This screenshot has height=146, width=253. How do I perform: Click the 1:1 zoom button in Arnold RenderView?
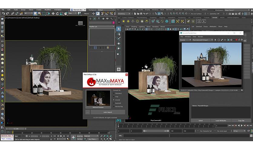tap(225, 40)
